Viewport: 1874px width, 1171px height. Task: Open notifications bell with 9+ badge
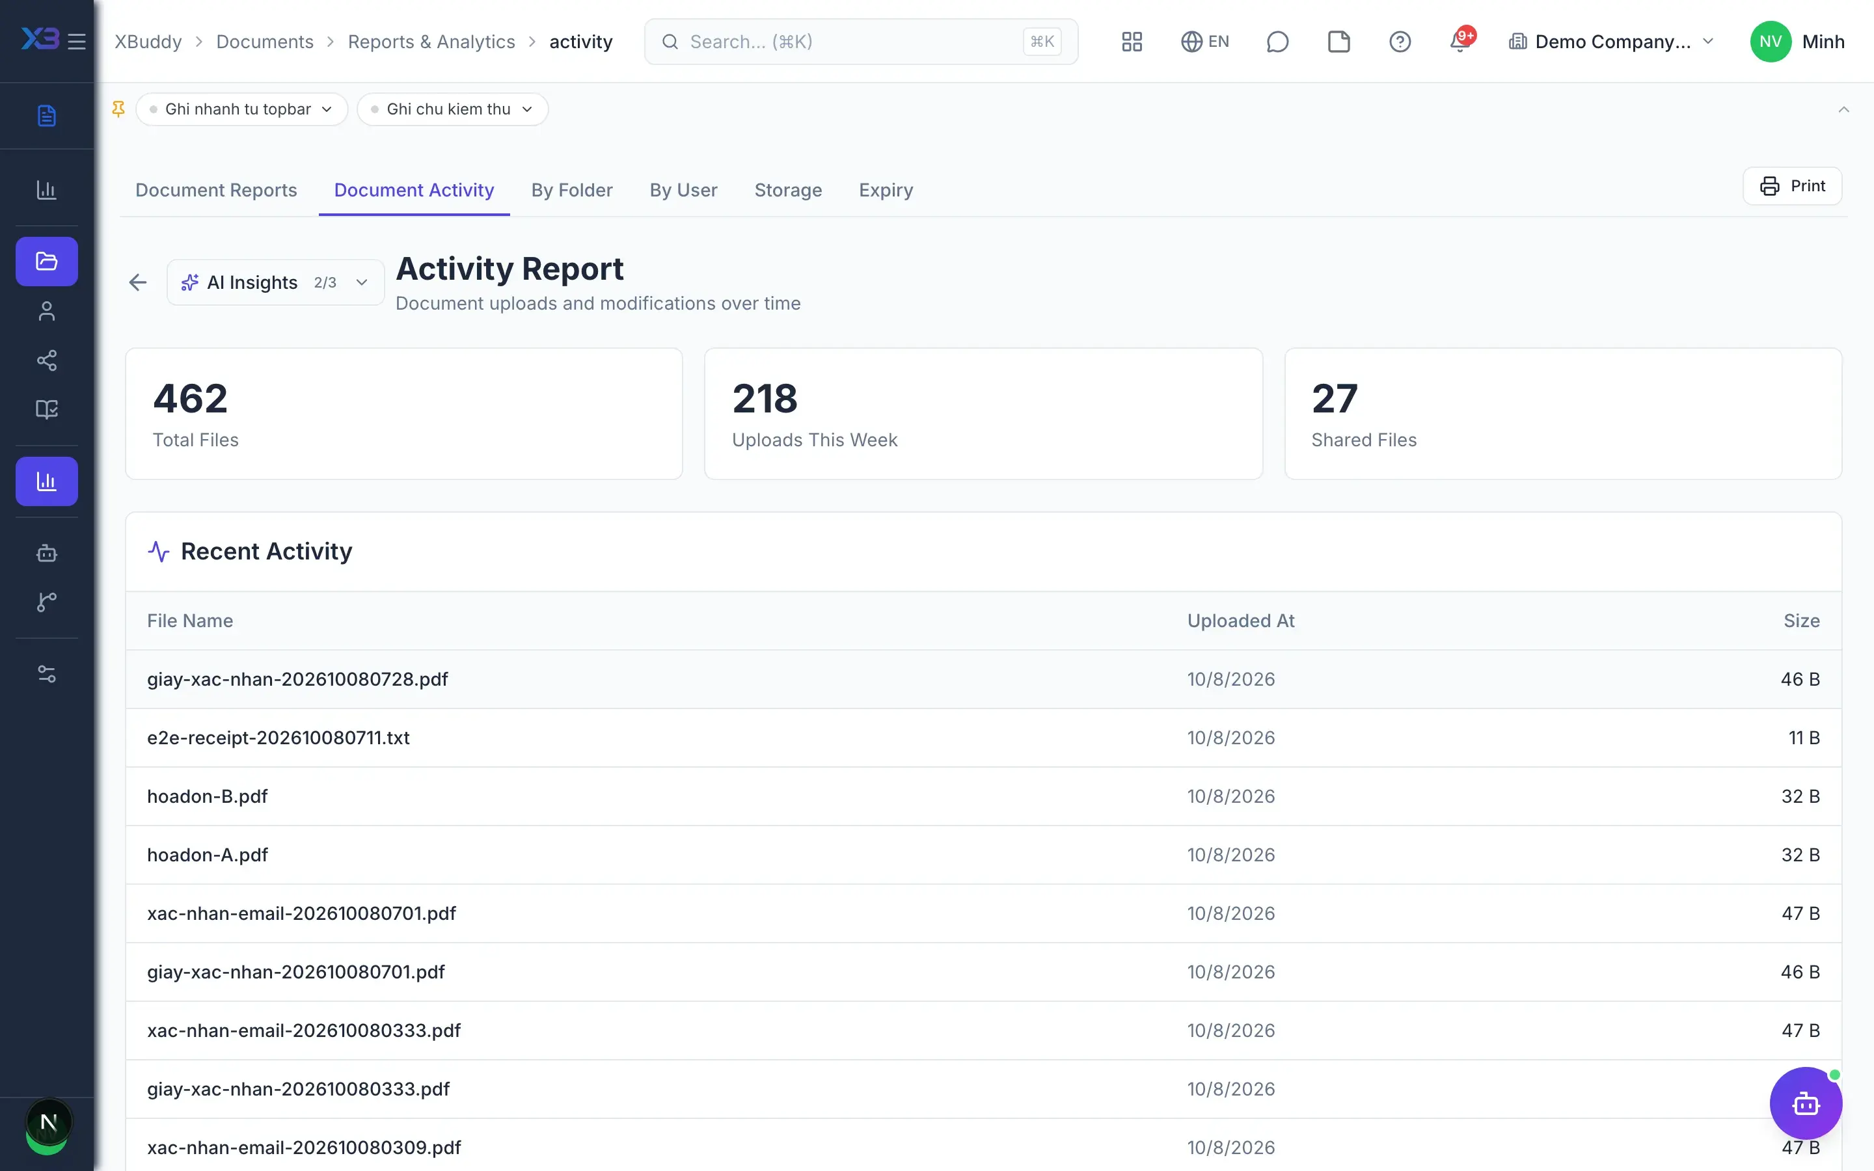tap(1461, 41)
